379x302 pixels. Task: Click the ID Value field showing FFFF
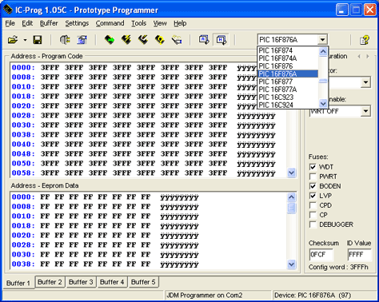tap(359, 255)
